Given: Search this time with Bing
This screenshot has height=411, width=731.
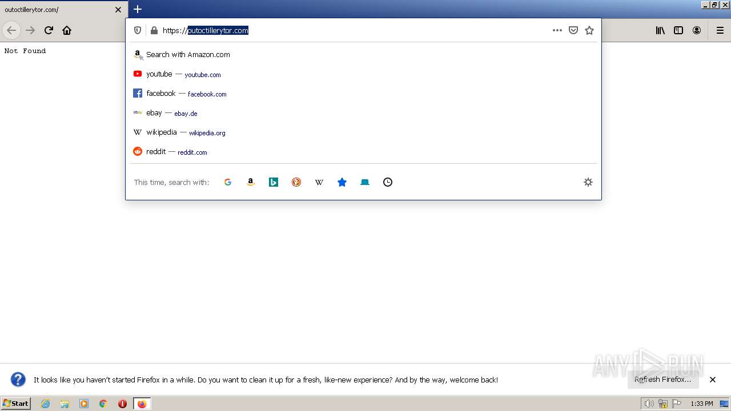Looking at the screenshot, I should 274,182.
